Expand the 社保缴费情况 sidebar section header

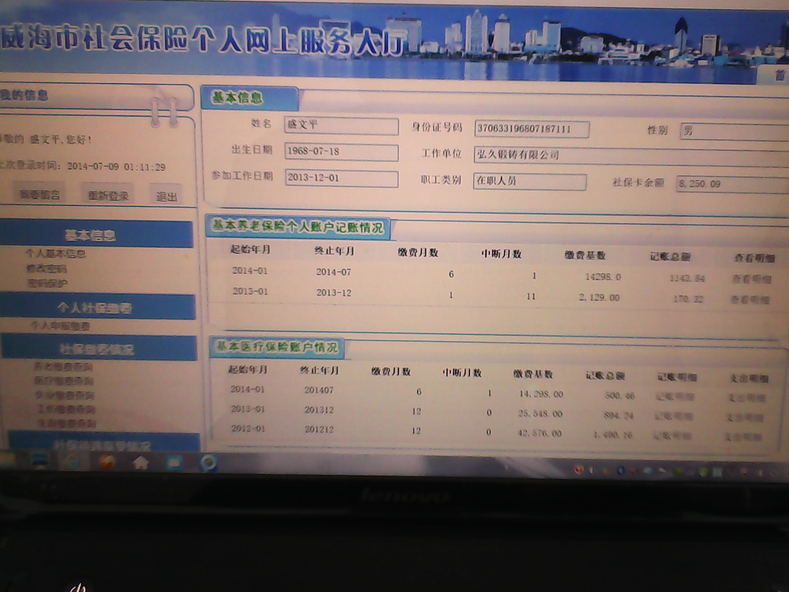click(x=99, y=349)
